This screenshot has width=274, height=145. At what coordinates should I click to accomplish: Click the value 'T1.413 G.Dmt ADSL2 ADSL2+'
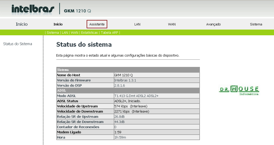coord(136,96)
